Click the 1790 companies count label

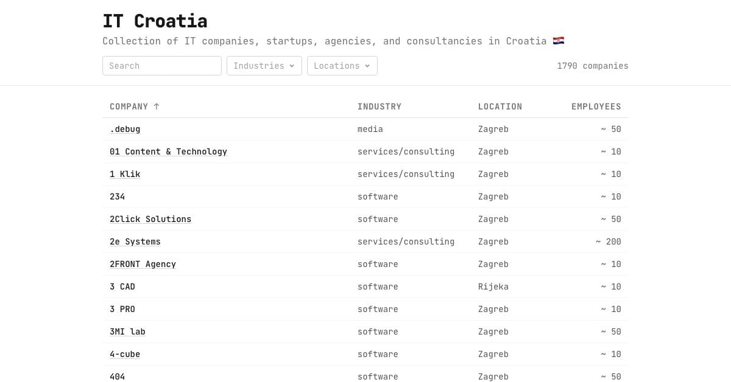[593, 66]
